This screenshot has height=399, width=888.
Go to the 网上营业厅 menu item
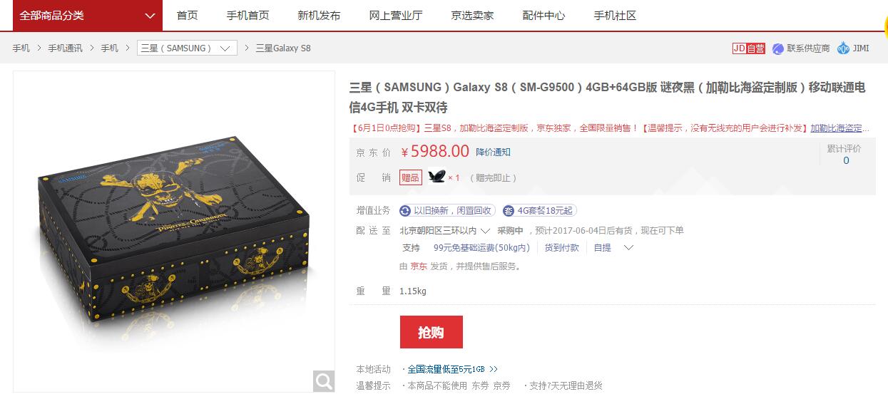[x=396, y=16]
